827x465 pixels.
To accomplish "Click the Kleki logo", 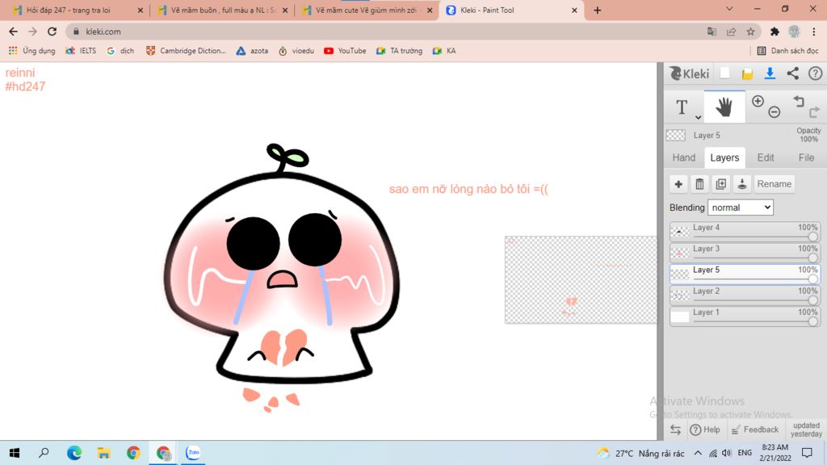I will (690, 73).
